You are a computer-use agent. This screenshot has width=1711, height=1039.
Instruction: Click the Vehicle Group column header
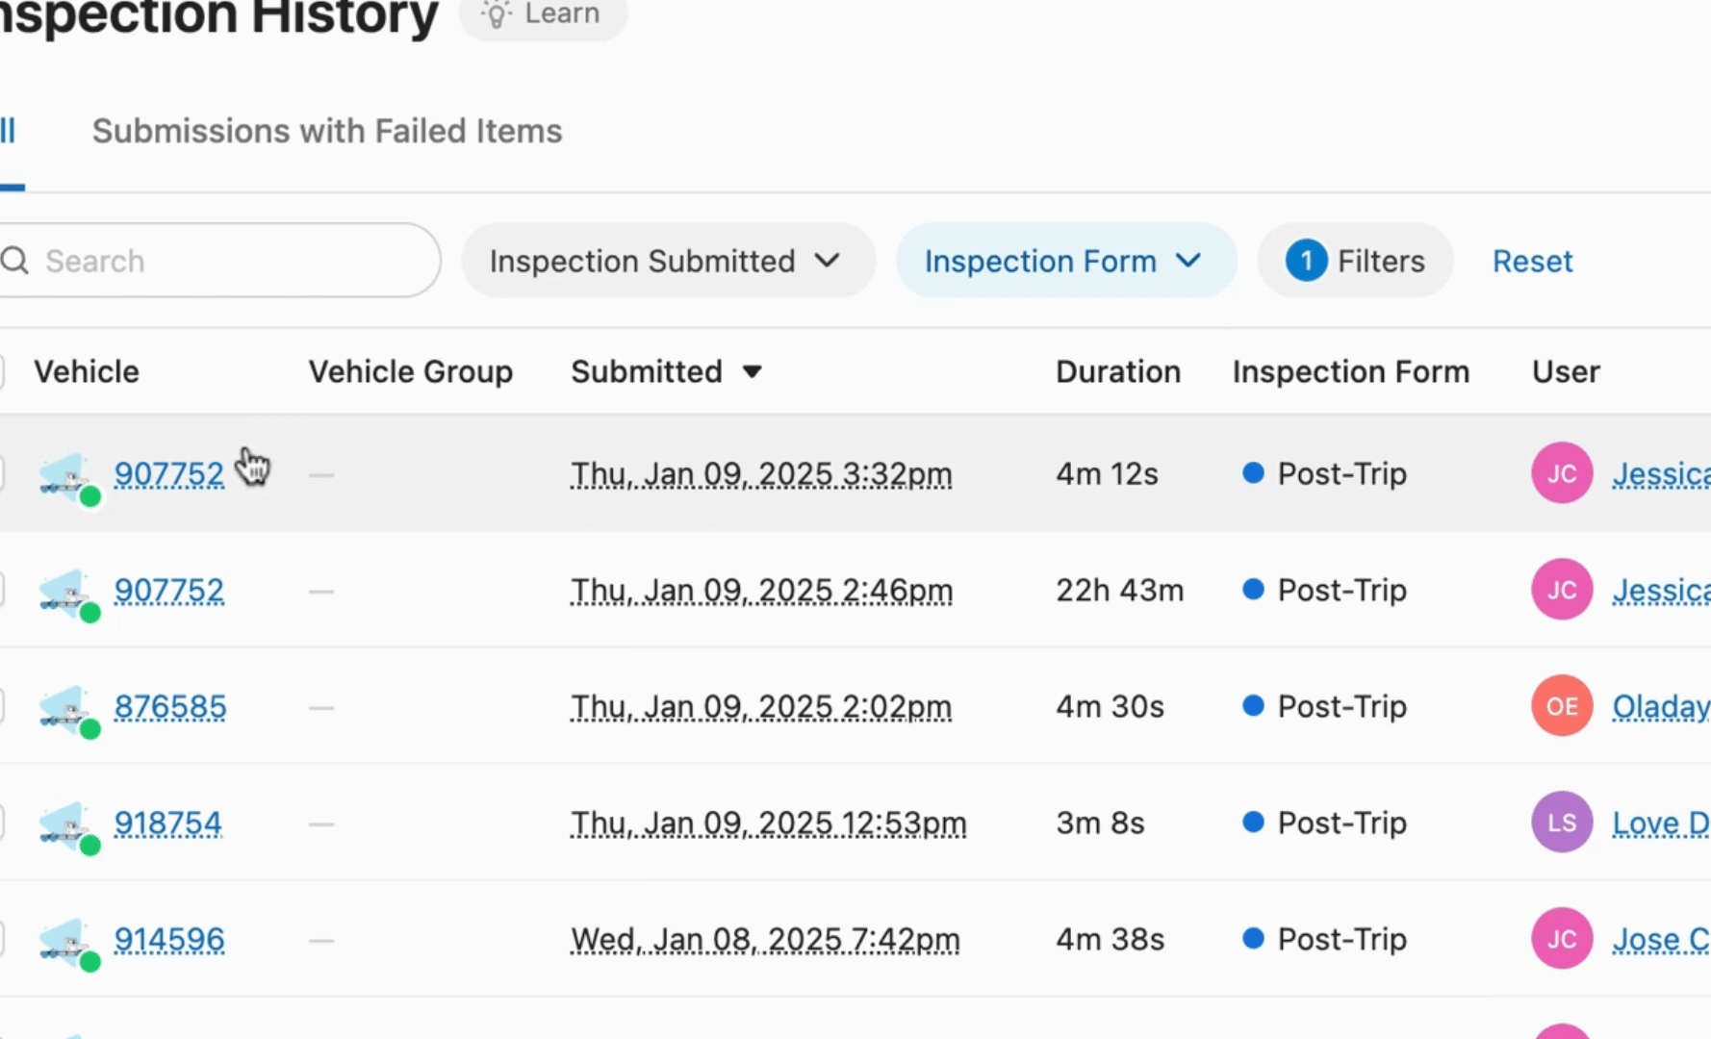coord(410,372)
